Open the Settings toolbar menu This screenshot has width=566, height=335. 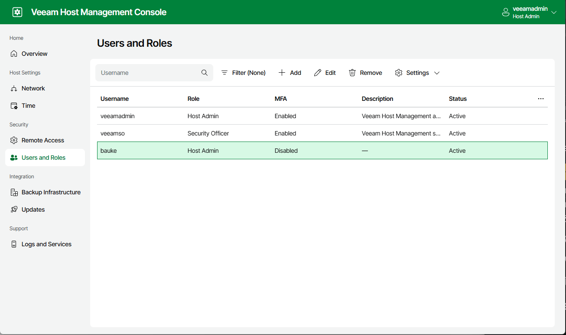pos(417,73)
